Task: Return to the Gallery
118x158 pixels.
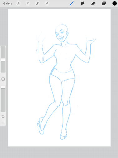Action: 7,3
